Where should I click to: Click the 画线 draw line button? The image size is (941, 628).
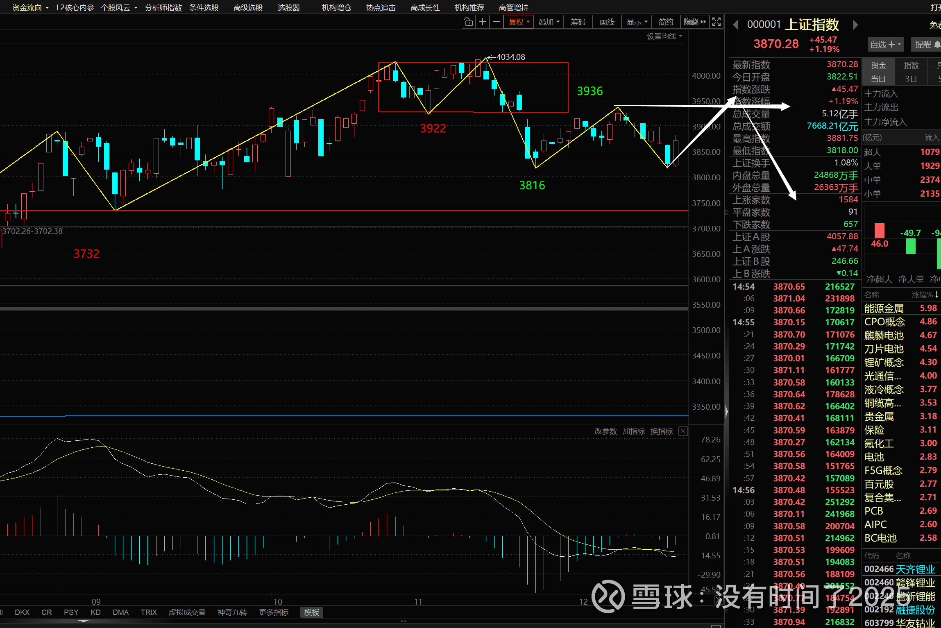[607, 22]
